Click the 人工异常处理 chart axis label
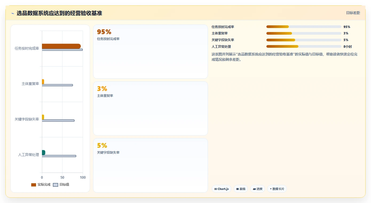The image size is (371, 203). (29, 155)
